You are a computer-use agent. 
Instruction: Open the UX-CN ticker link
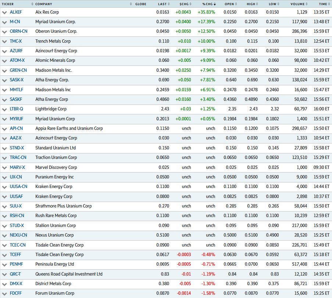(16, 177)
